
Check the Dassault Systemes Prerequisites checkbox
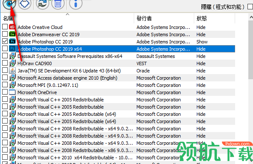tap(5, 56)
